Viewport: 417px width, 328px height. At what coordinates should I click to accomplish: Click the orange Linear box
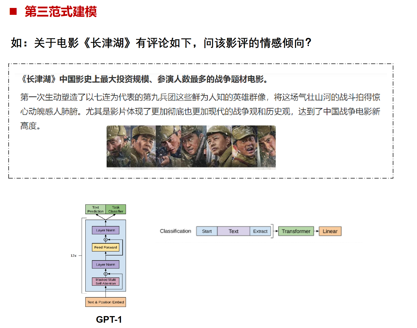click(x=330, y=231)
